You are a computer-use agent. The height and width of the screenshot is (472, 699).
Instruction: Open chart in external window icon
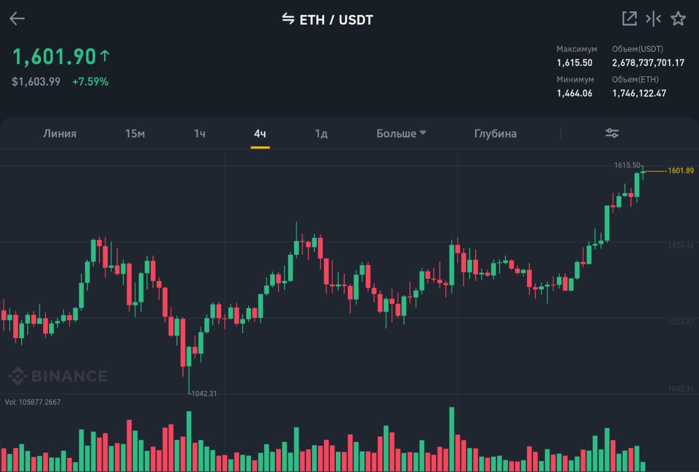[630, 19]
